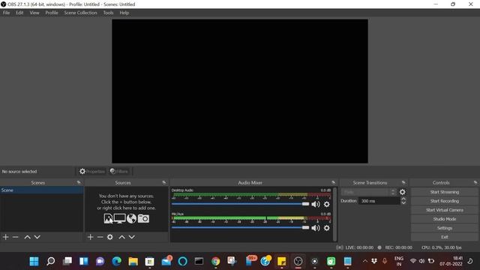This screenshot has height=270, width=480.
Task: Open the View menu
Action: coord(34,13)
